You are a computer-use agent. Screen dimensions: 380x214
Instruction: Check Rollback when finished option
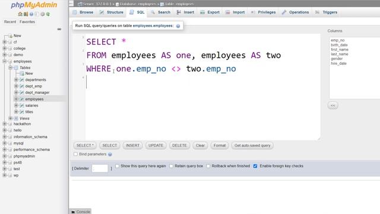click(208, 166)
